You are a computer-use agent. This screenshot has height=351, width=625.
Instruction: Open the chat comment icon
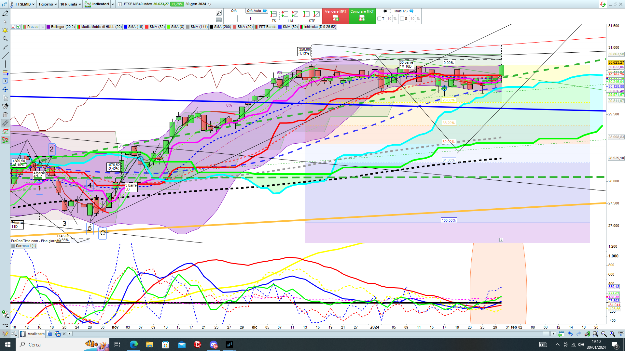pos(50,334)
